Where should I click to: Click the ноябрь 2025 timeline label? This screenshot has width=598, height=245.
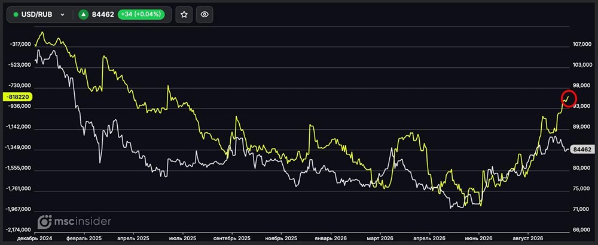click(x=281, y=238)
